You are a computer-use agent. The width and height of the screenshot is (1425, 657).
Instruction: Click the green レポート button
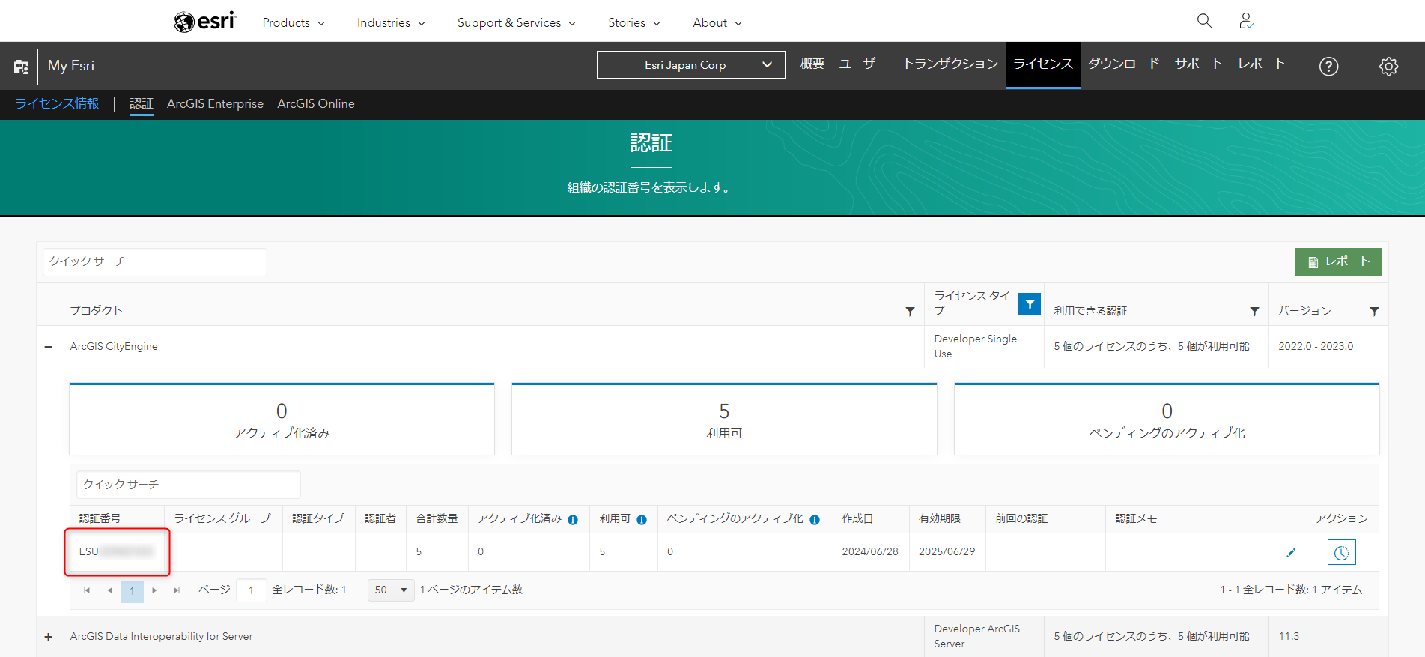pos(1338,261)
